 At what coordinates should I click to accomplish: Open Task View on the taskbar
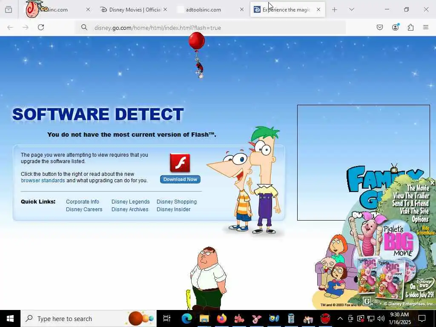pyautogui.click(x=166, y=318)
